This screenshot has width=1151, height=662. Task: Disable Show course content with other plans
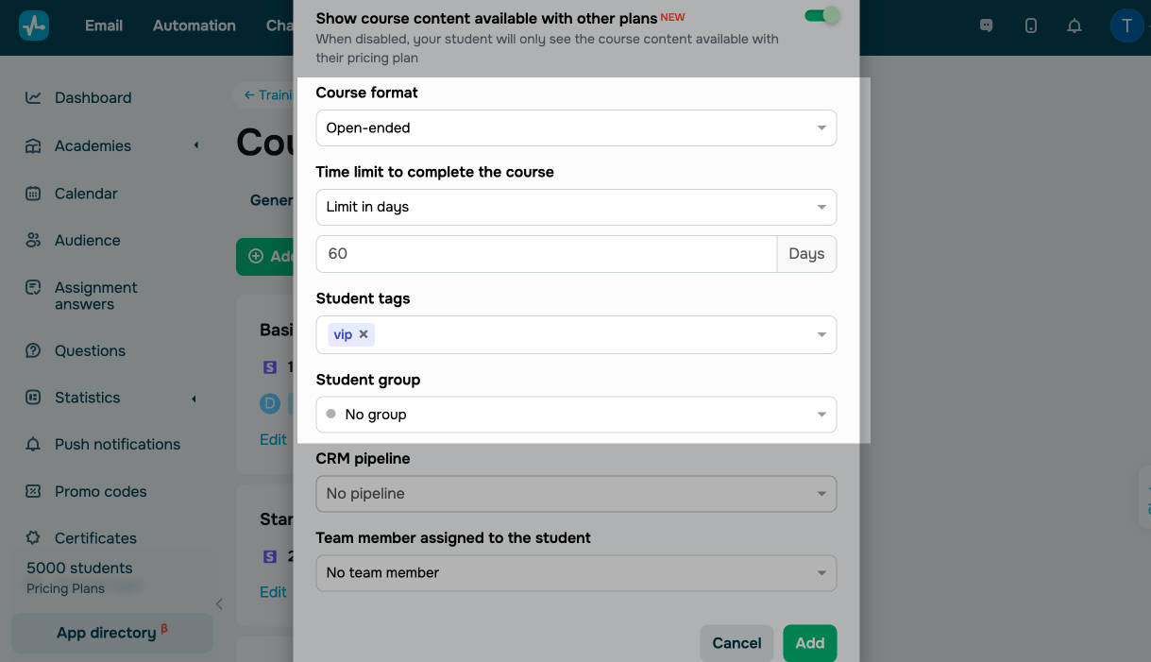(822, 16)
